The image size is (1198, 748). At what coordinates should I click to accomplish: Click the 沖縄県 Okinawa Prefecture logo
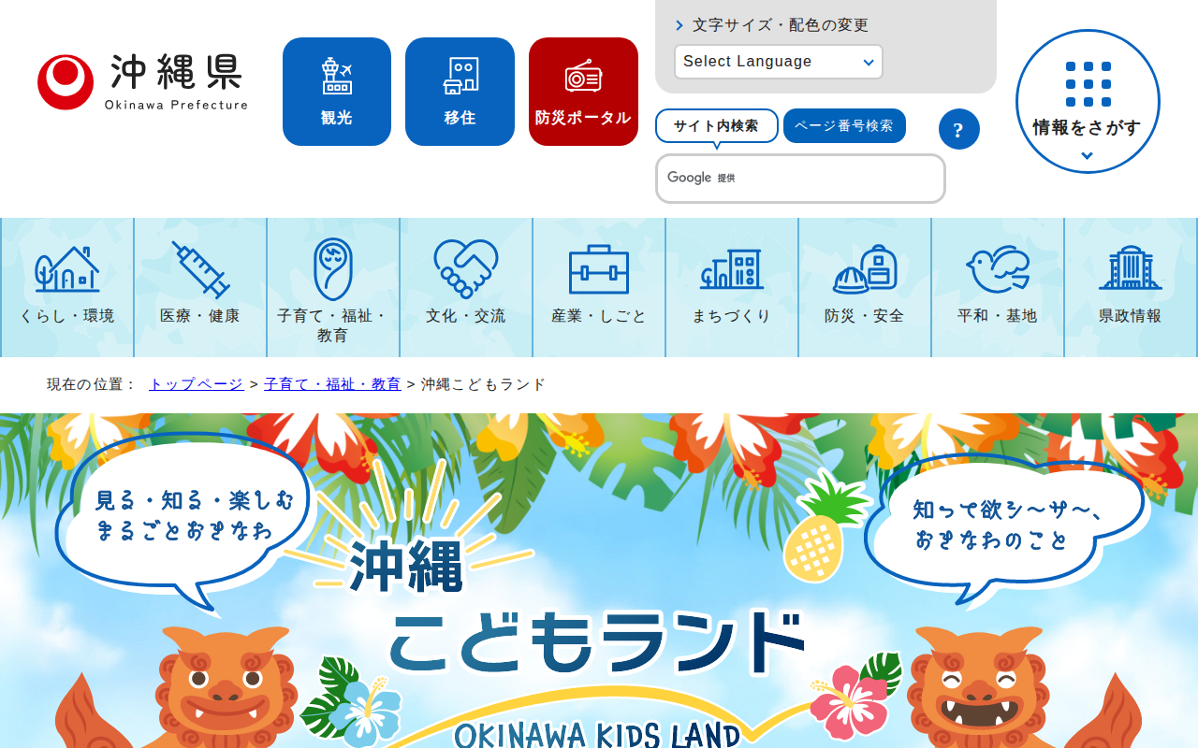(x=142, y=82)
